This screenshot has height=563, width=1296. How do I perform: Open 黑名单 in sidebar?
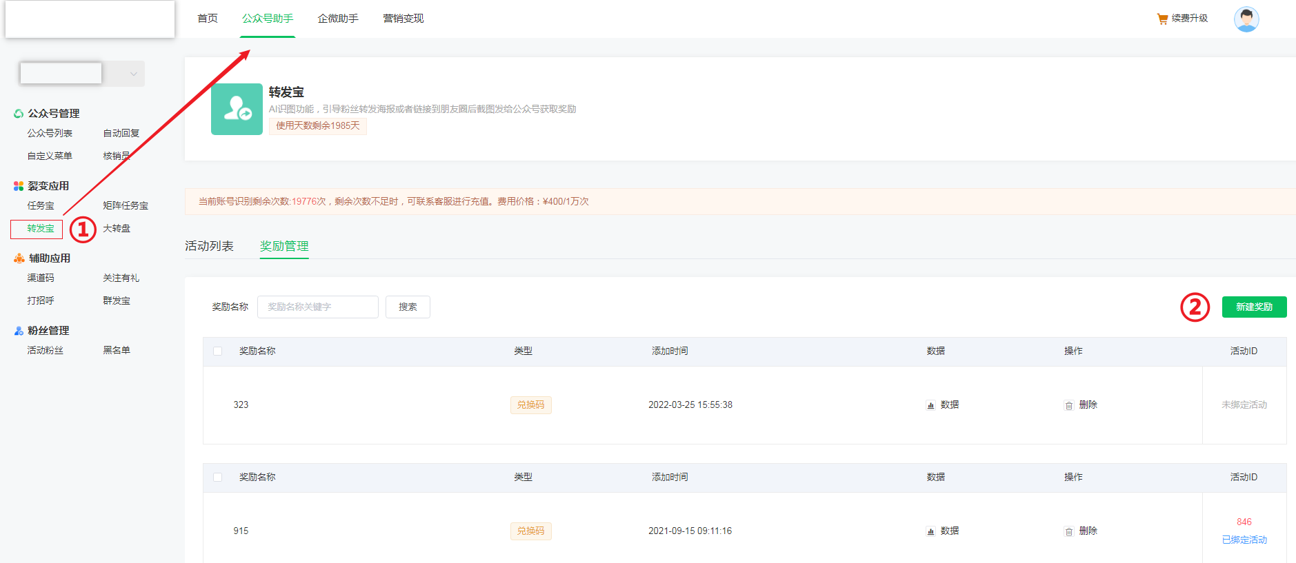(117, 351)
